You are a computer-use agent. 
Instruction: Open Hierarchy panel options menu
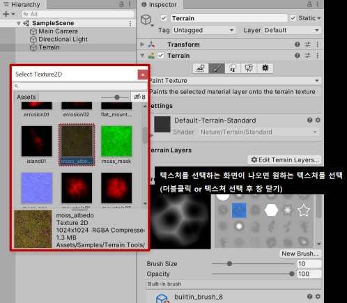tap(130, 4)
